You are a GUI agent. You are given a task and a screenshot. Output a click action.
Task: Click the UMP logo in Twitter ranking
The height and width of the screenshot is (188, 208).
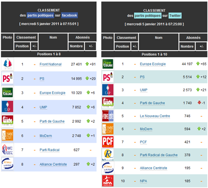click(x=108, y=90)
